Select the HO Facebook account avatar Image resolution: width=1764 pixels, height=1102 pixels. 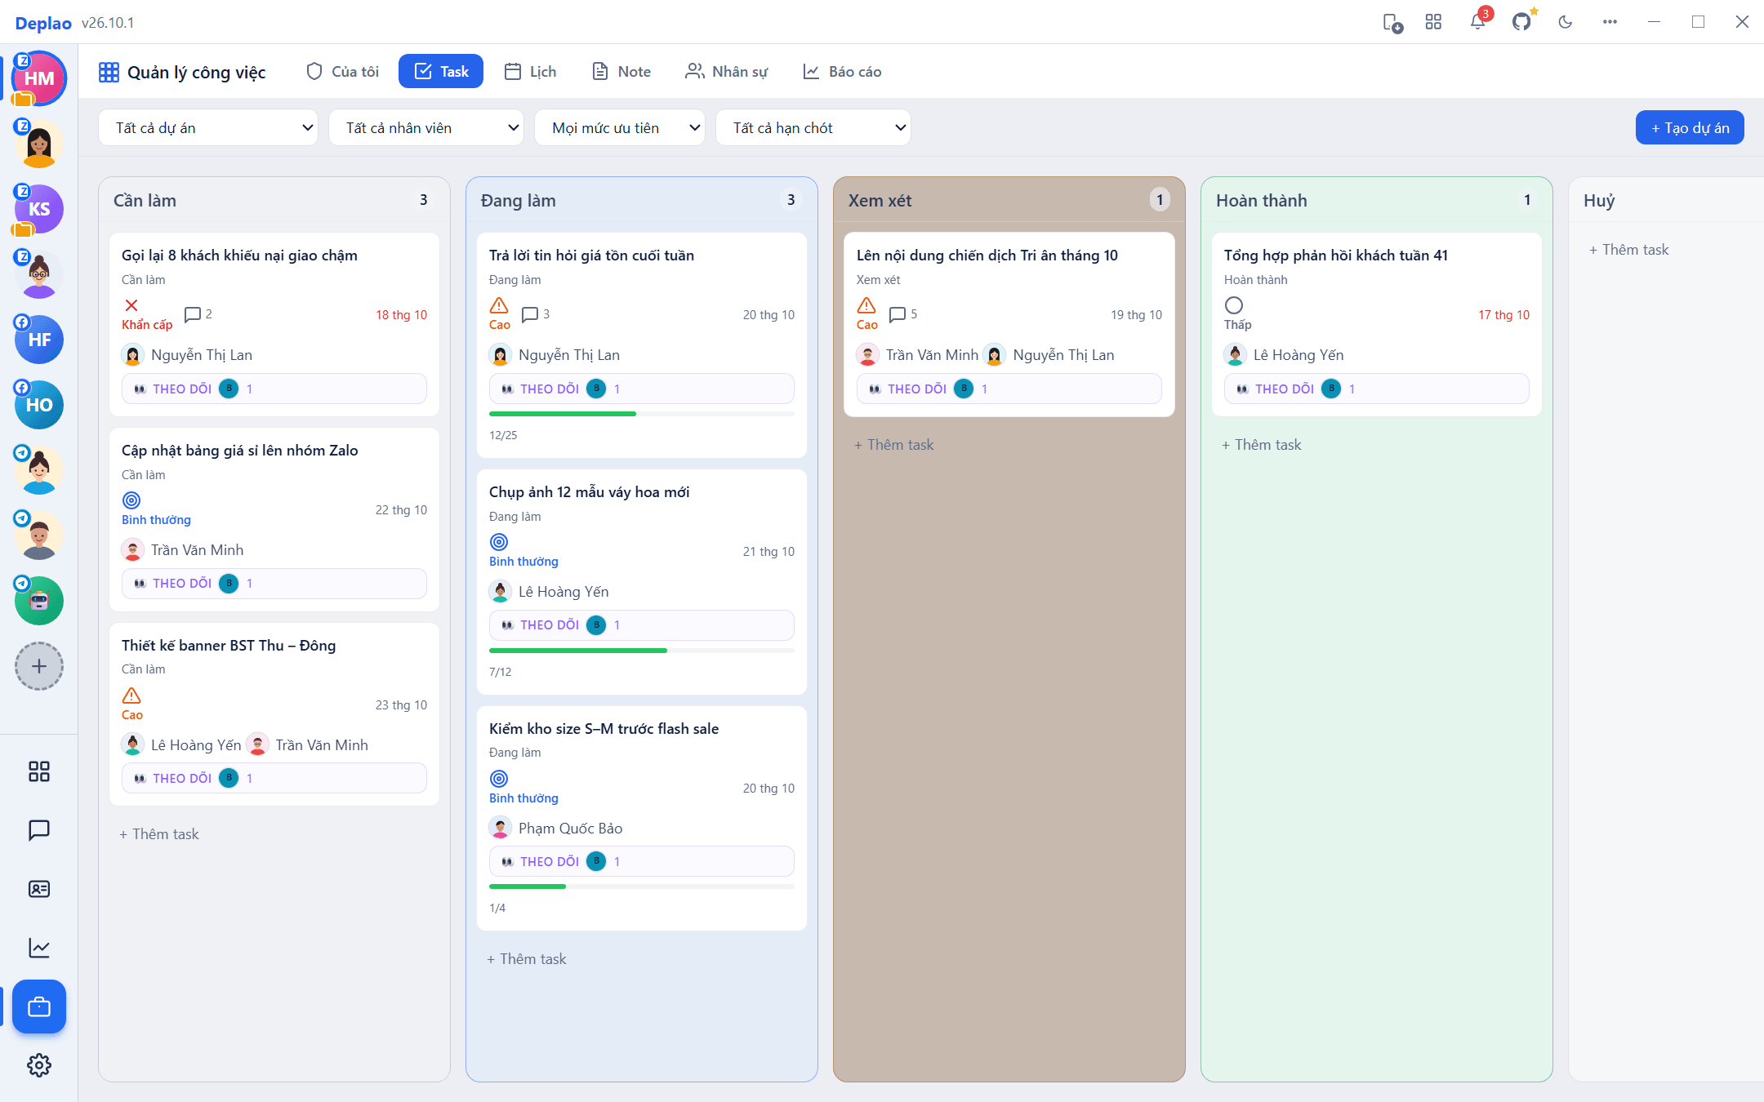(x=39, y=405)
